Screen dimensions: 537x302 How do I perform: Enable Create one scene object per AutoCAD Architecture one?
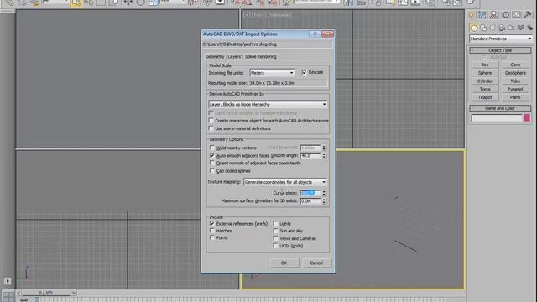click(x=211, y=121)
